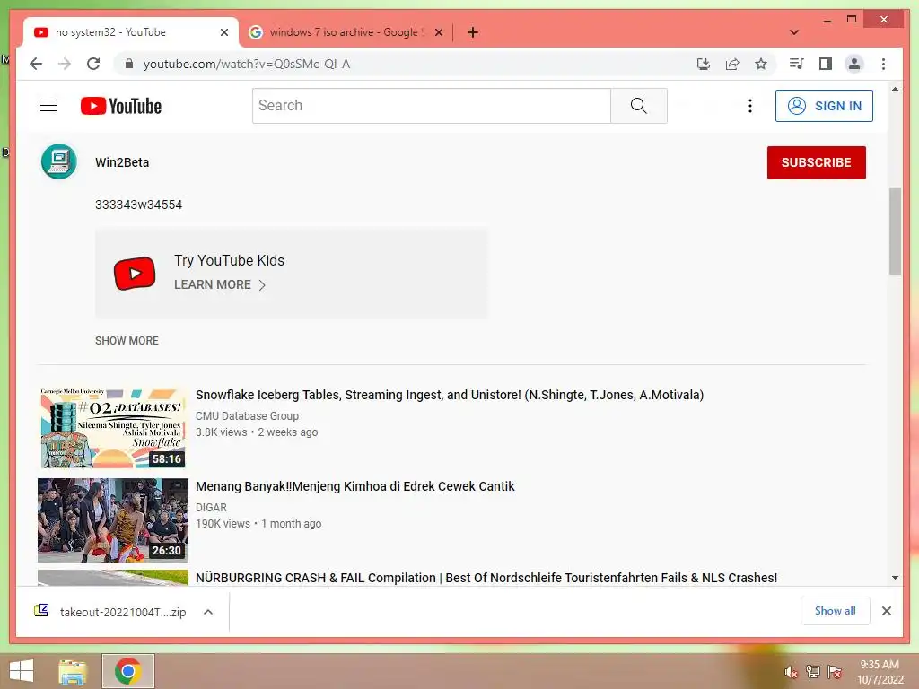Click the page vertical scrollbar thumb
This screenshot has width=919, height=689.
pyautogui.click(x=895, y=231)
